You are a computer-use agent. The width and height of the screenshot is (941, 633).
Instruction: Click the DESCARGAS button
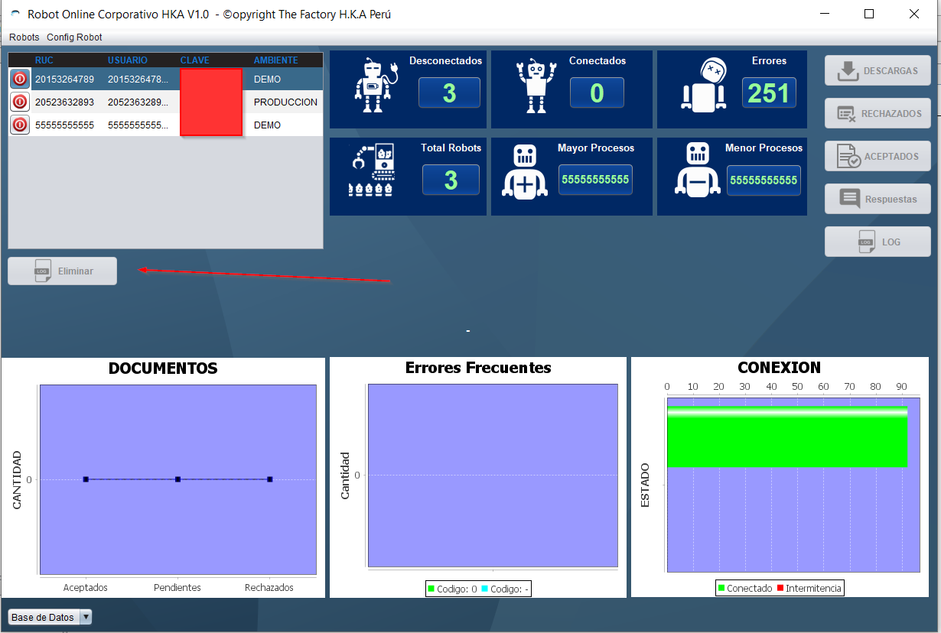click(x=878, y=70)
